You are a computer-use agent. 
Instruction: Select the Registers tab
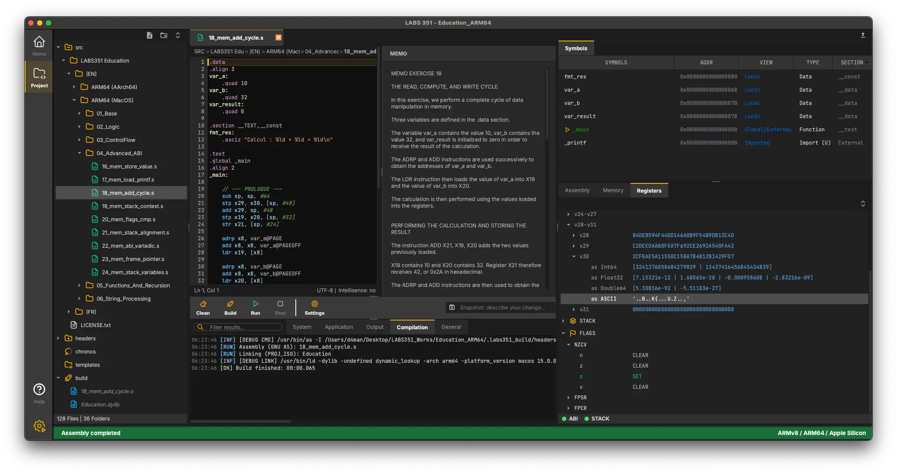click(649, 190)
